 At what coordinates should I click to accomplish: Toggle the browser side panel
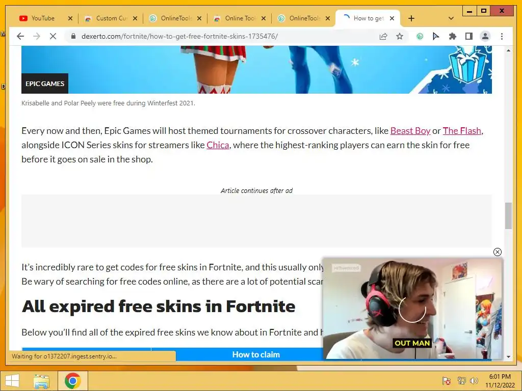pyautogui.click(x=469, y=36)
